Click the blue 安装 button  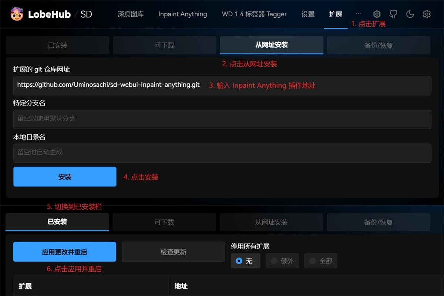[x=65, y=177]
